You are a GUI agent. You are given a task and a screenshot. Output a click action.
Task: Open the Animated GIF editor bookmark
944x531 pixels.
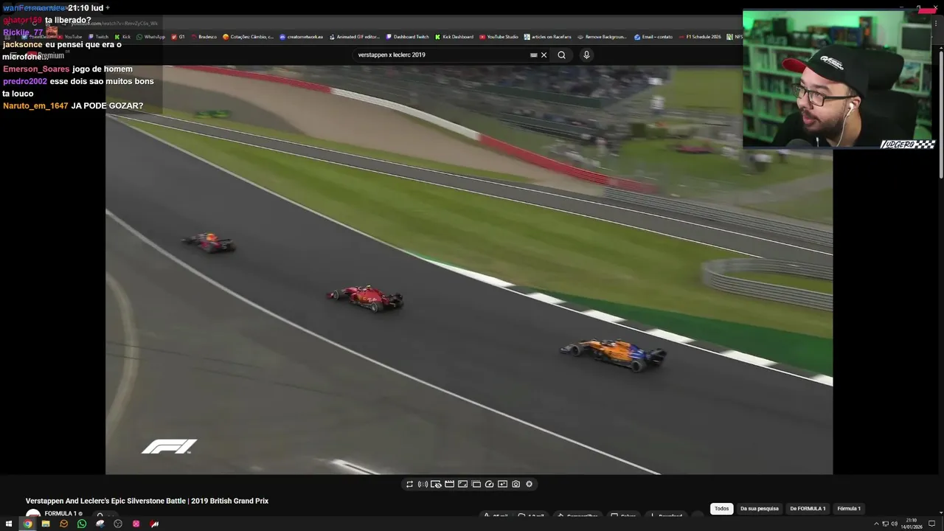pyautogui.click(x=355, y=37)
